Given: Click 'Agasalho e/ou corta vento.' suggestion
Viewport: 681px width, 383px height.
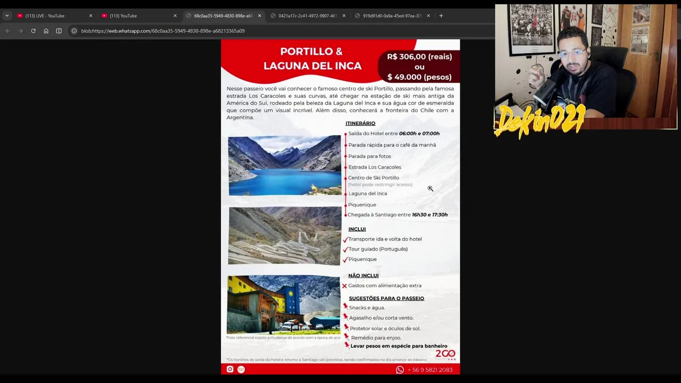Looking at the screenshot, I should 381,318.
